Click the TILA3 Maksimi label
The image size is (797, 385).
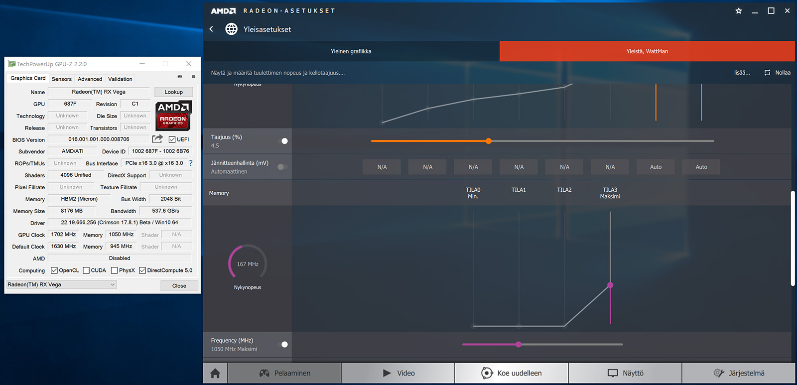point(610,193)
